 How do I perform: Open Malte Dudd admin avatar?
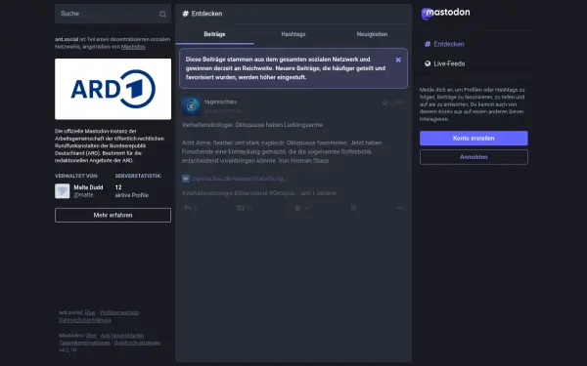63,191
